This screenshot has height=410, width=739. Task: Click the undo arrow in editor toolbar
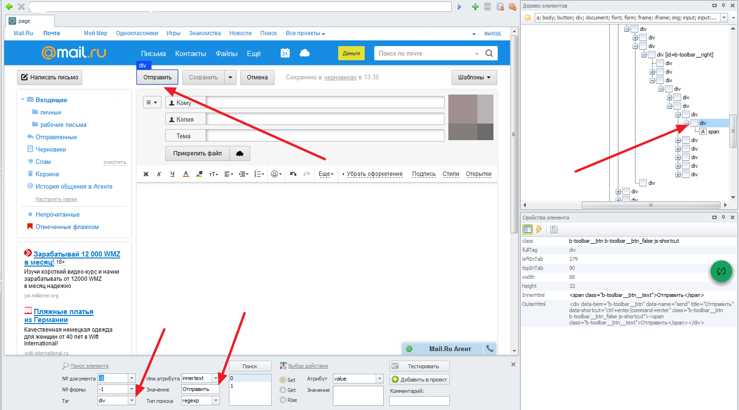pos(293,174)
